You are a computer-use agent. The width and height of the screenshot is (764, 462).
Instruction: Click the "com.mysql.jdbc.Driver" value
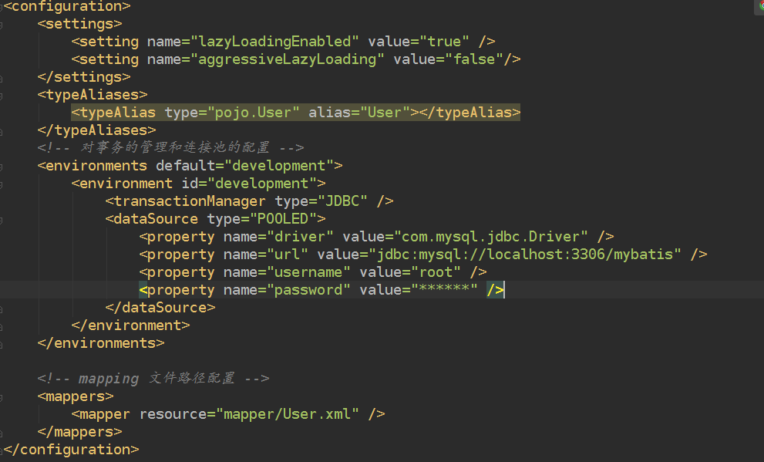[490, 237]
